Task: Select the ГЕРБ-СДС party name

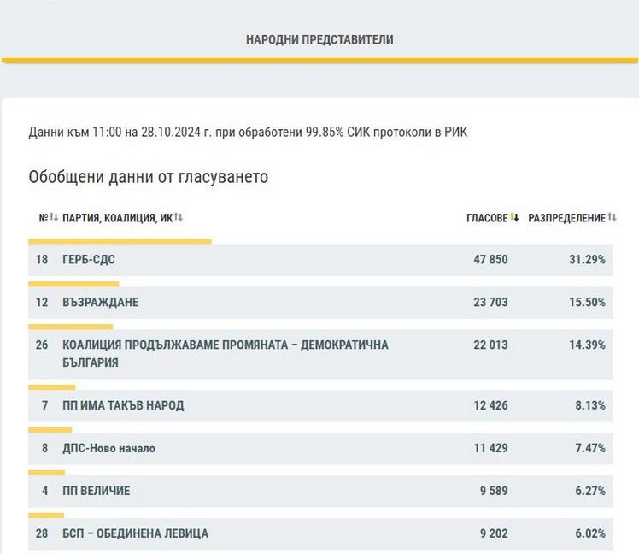Action: (x=83, y=260)
